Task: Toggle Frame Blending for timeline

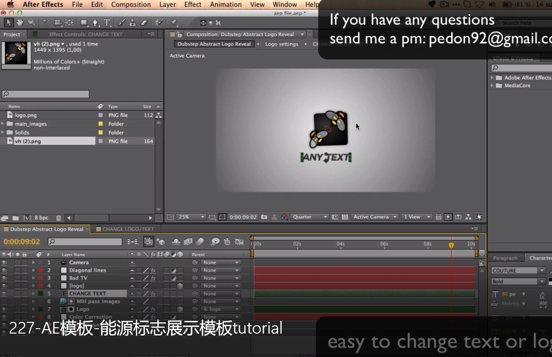Action: click(x=188, y=241)
